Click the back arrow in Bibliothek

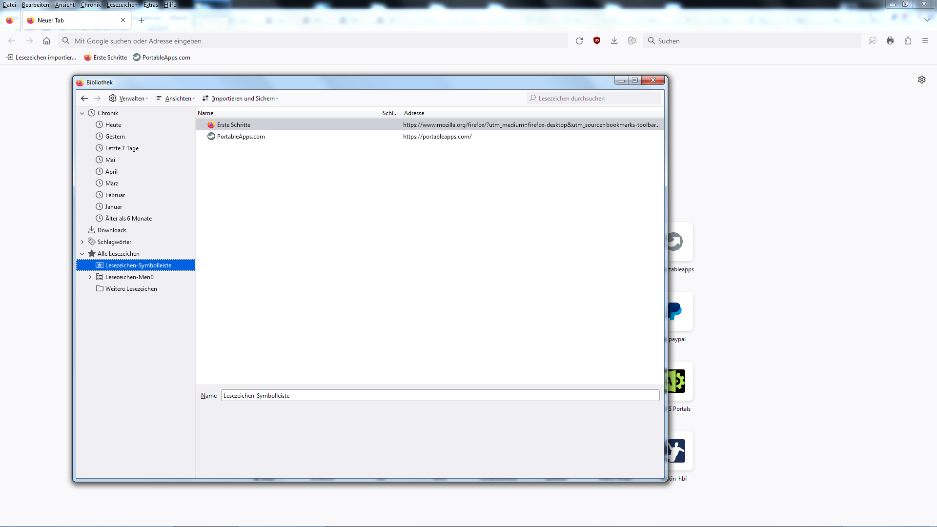[84, 99]
